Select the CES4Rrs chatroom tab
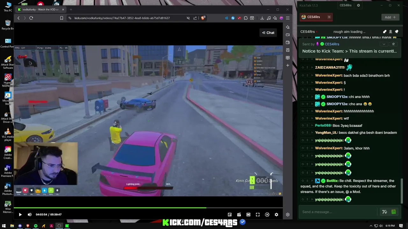 316,17
